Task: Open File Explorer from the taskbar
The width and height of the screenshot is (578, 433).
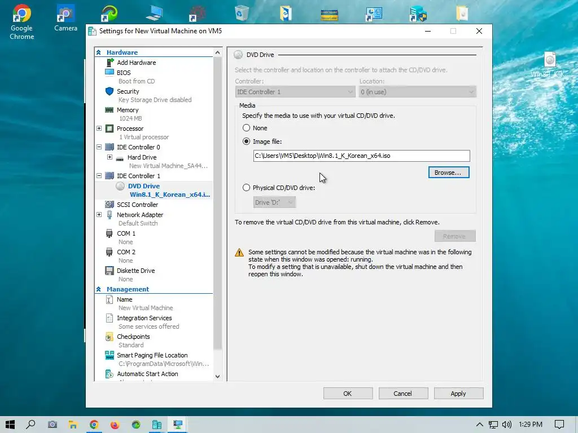Action: click(x=73, y=425)
